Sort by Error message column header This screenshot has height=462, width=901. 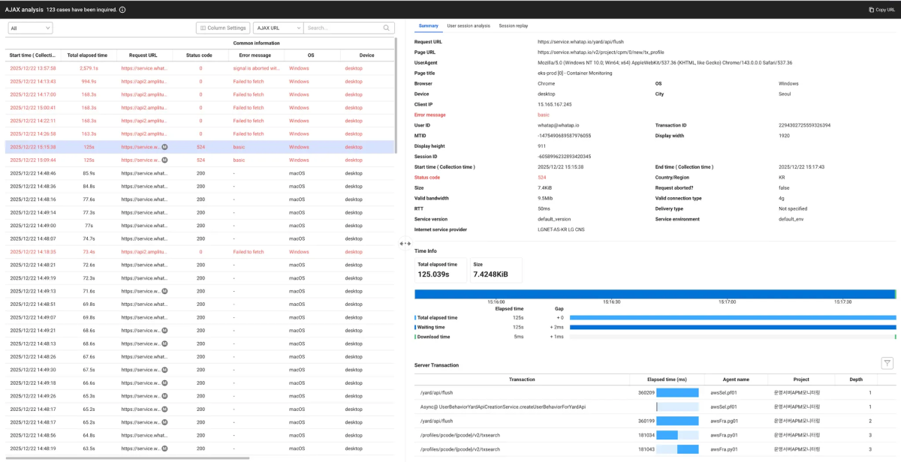[255, 55]
